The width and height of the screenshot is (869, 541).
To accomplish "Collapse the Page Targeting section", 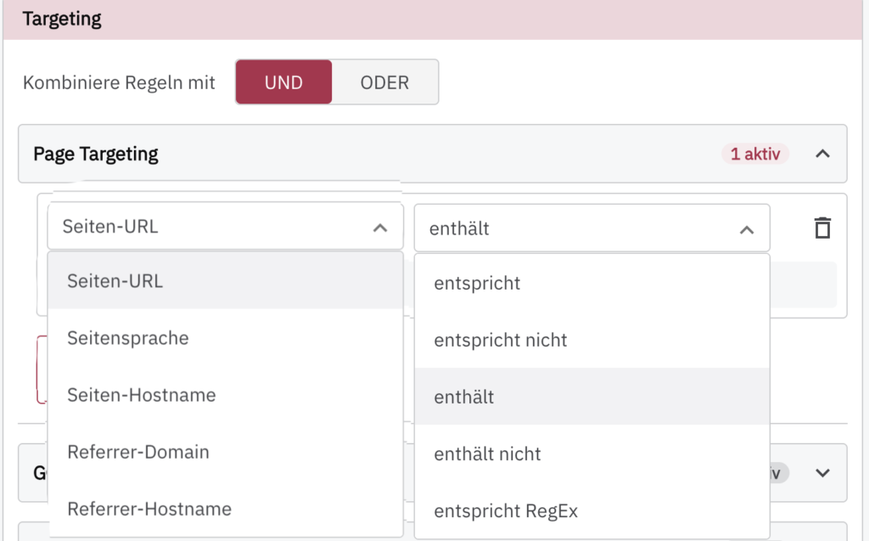I will tap(821, 154).
